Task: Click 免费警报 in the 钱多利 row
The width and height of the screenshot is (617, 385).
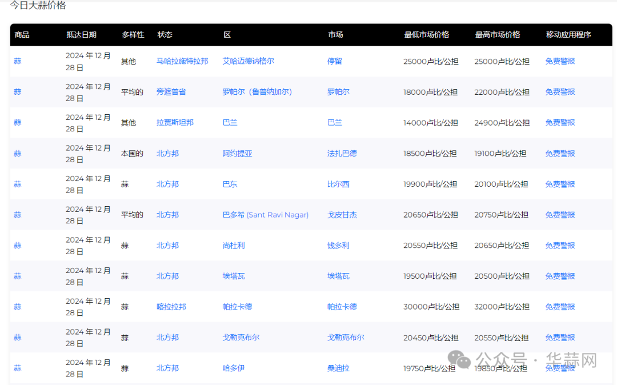Action: (x=560, y=246)
